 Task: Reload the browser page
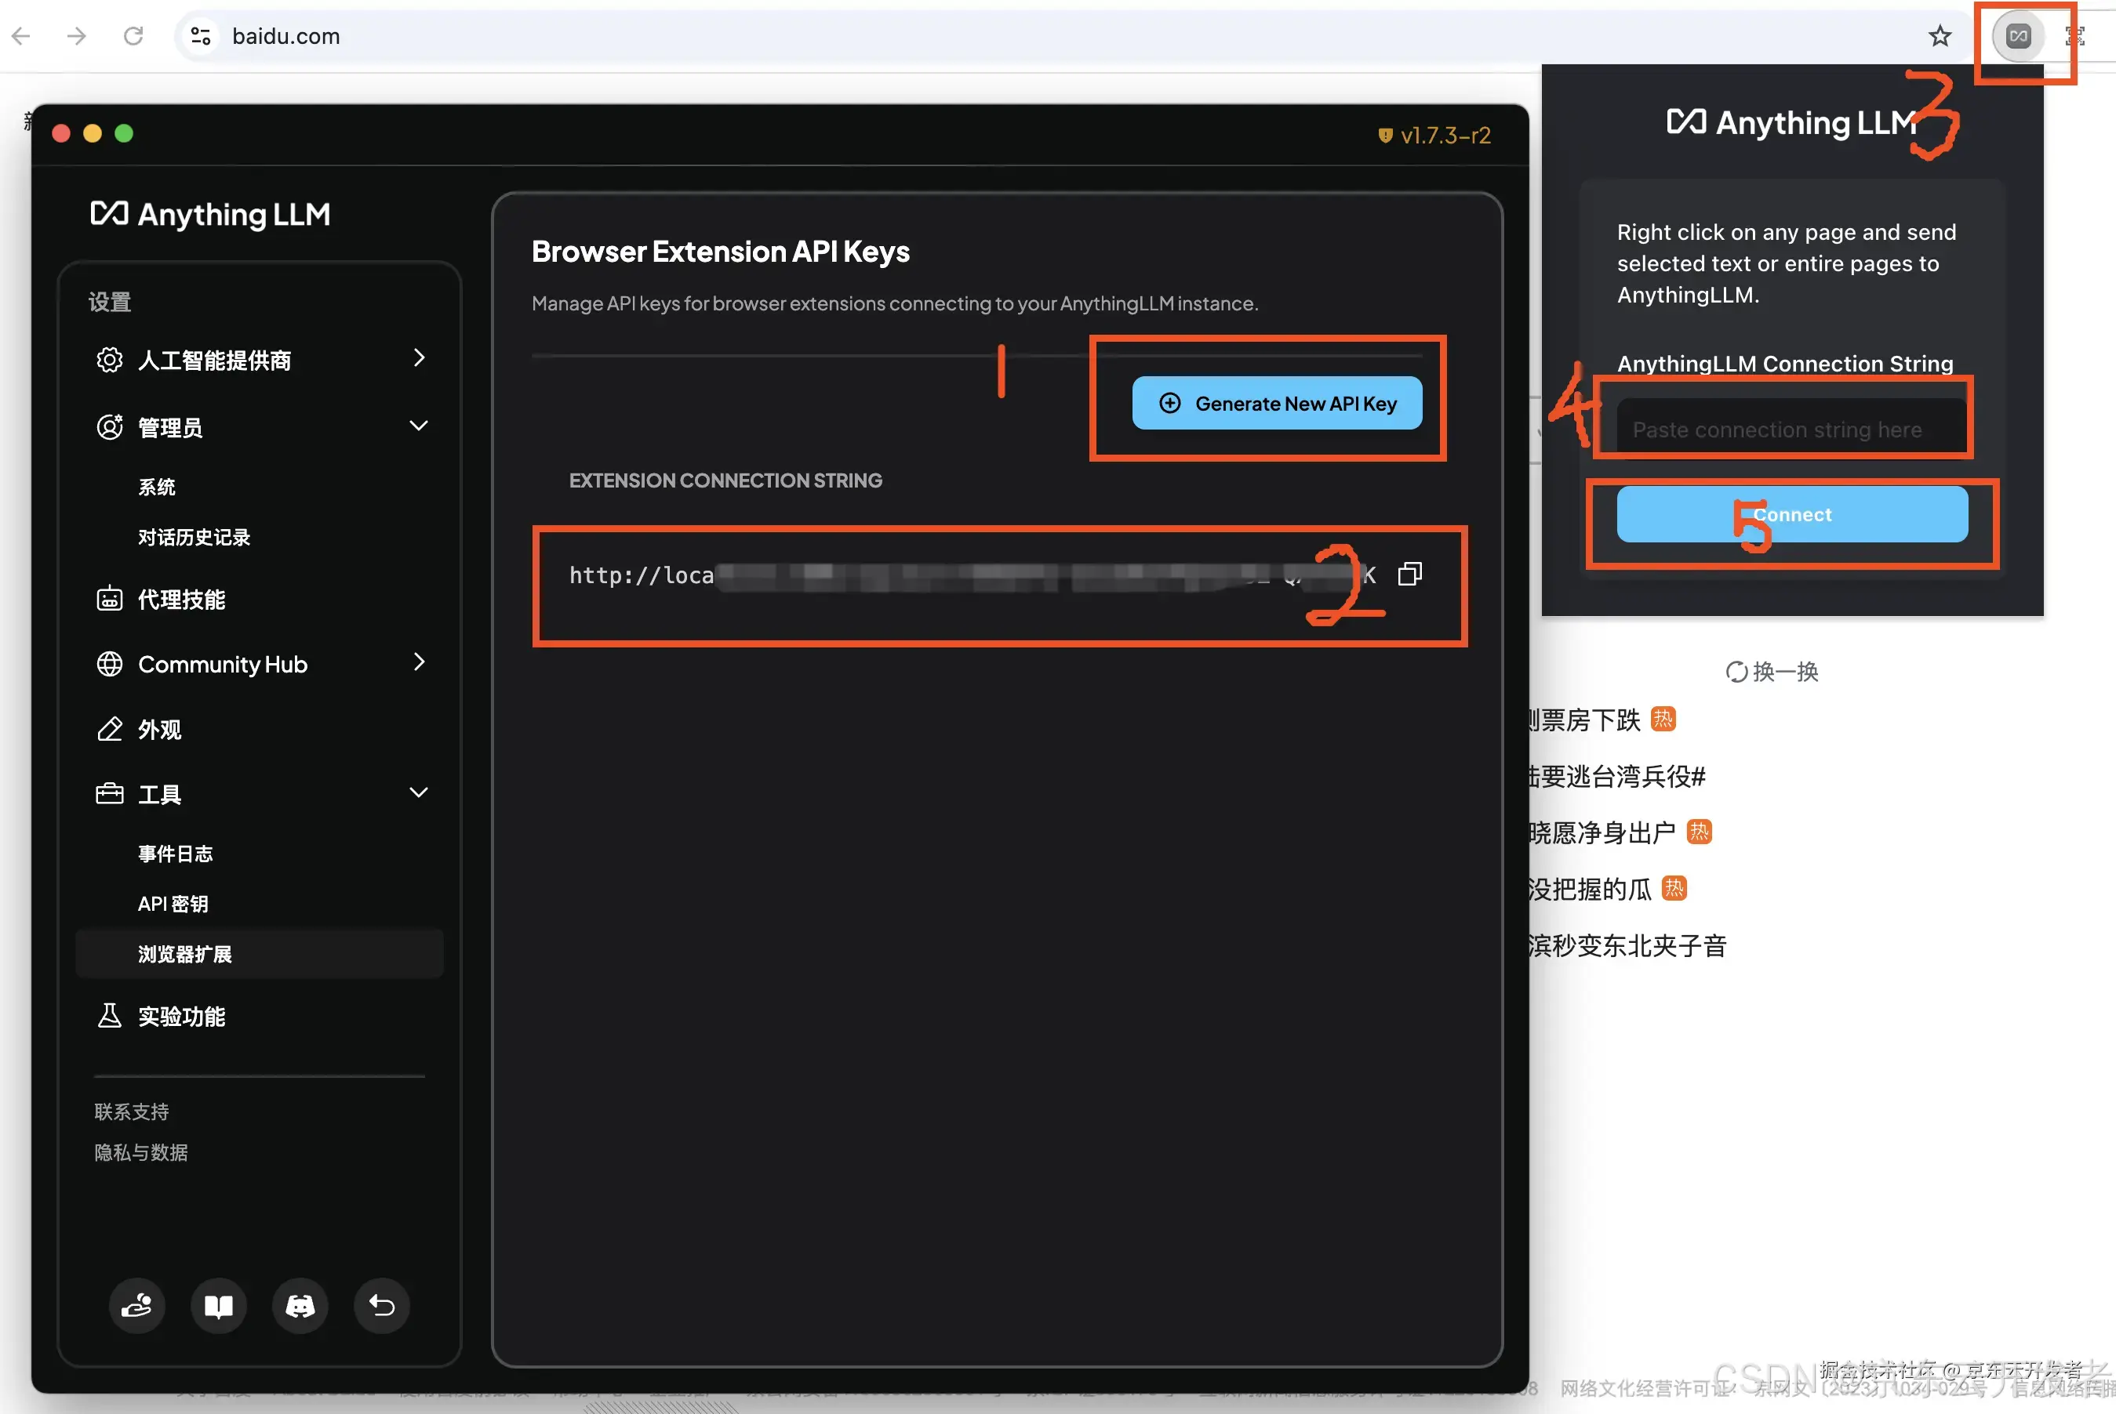(x=133, y=36)
